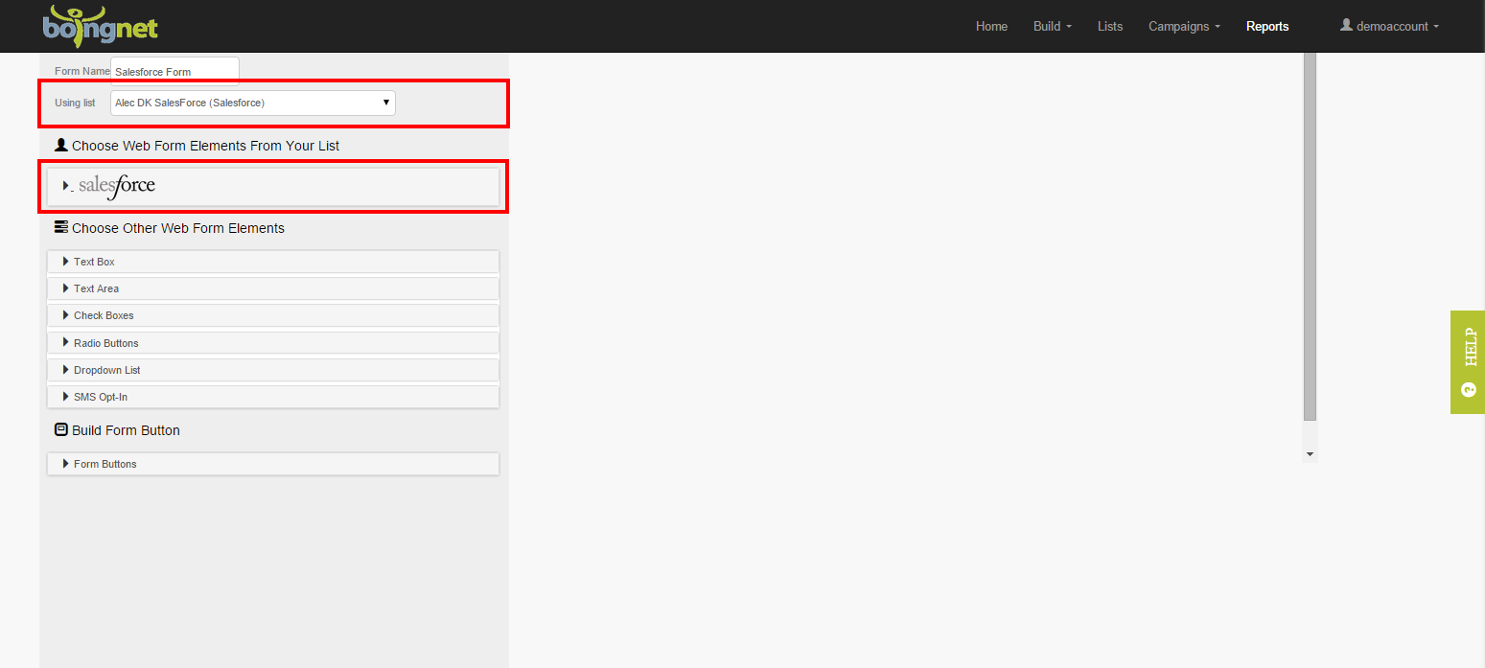Click the 'Form Name' label

coord(82,72)
